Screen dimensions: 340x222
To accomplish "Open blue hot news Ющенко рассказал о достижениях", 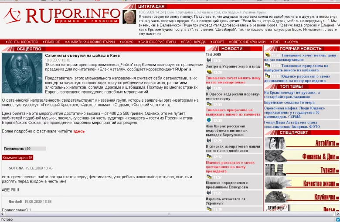I will (297, 79).
